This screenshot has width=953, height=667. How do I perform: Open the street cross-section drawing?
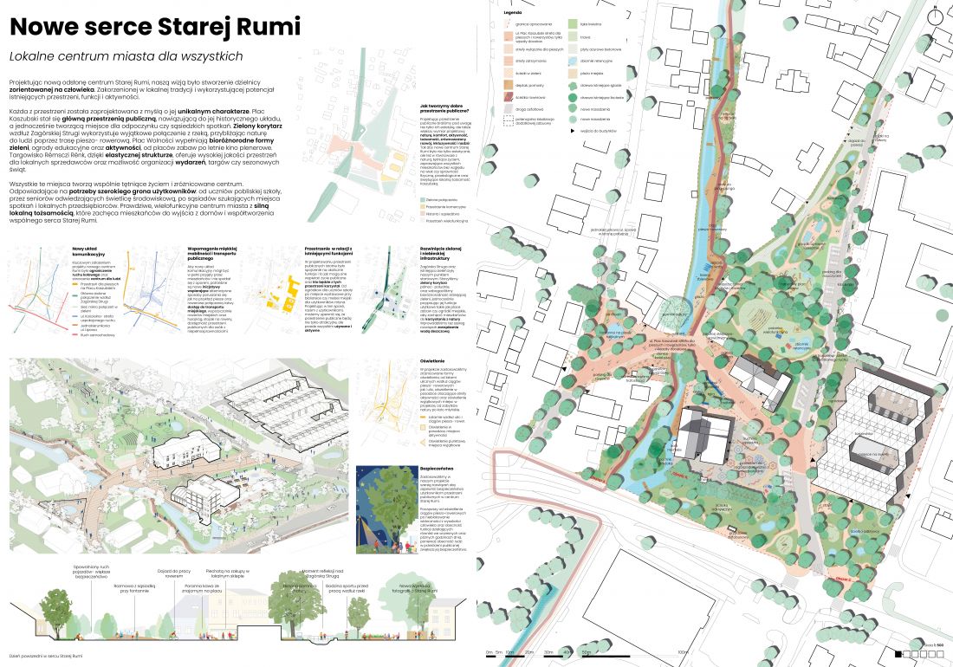[238, 605]
